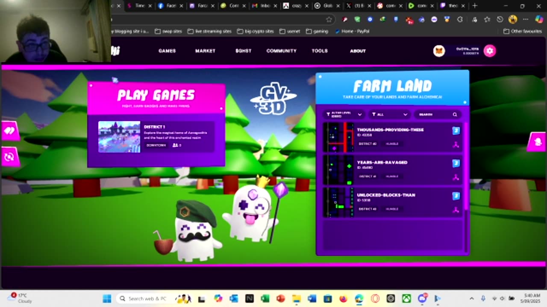The image size is (547, 307).
Task: Click pink alchemica icon on UNLOCKED-BLOCKS-THAN row
Action: pyautogui.click(x=456, y=209)
